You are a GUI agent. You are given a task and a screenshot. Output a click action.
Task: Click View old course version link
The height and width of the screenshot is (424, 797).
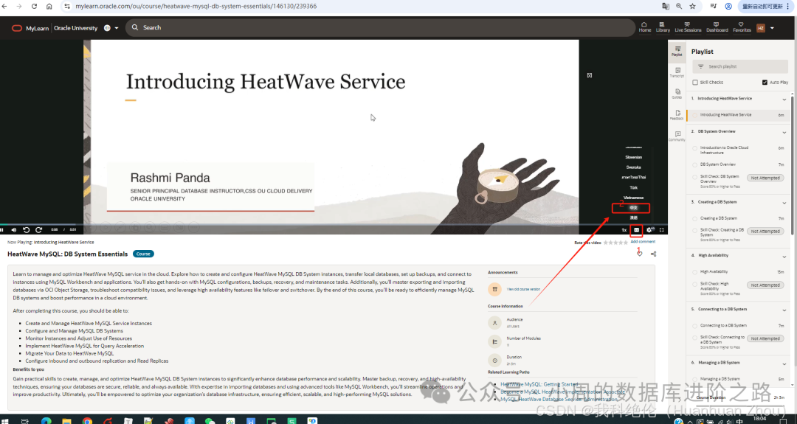[x=523, y=290]
